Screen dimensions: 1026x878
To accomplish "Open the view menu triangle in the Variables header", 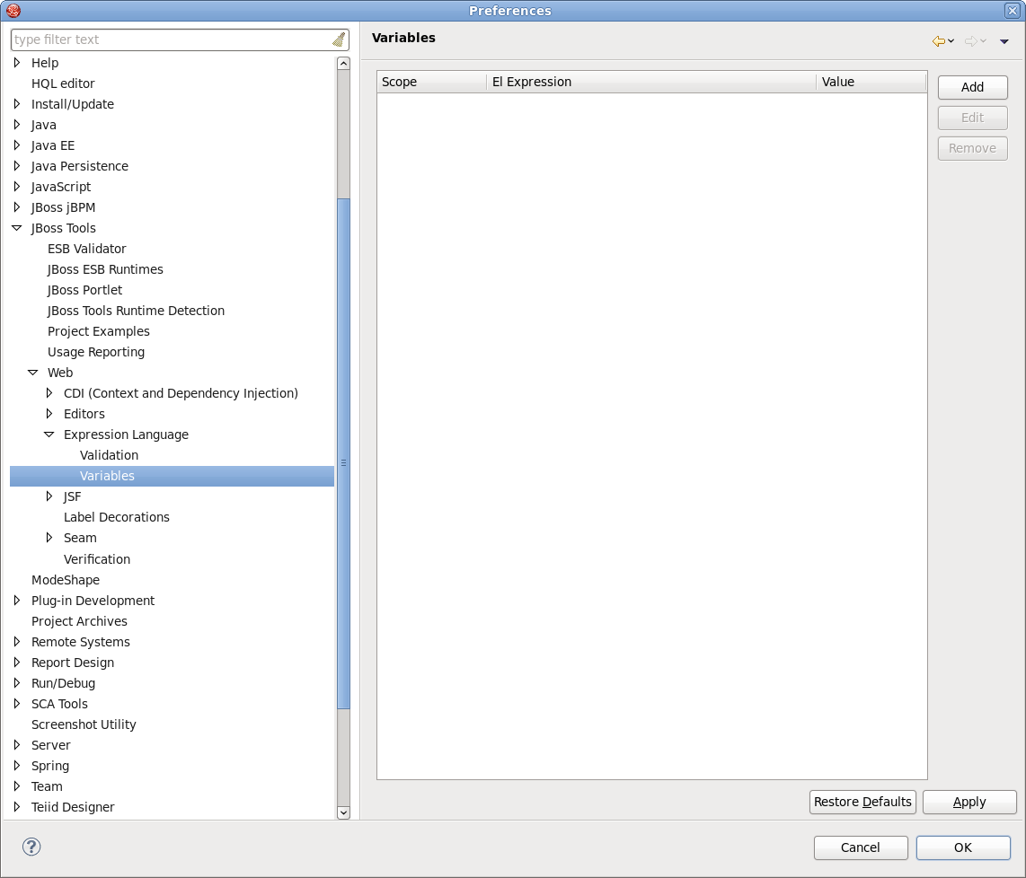I will tap(1004, 41).
